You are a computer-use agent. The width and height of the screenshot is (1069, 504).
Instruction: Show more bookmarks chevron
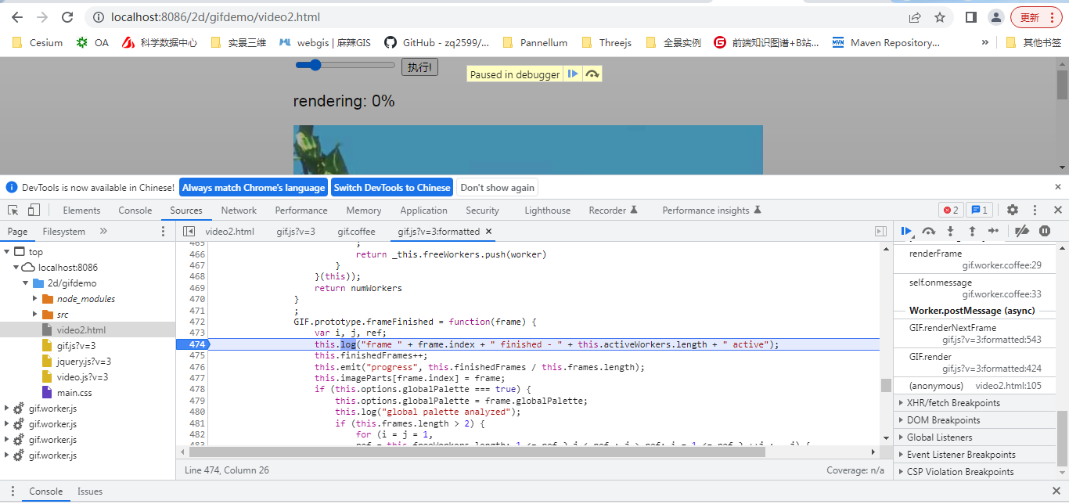[984, 42]
